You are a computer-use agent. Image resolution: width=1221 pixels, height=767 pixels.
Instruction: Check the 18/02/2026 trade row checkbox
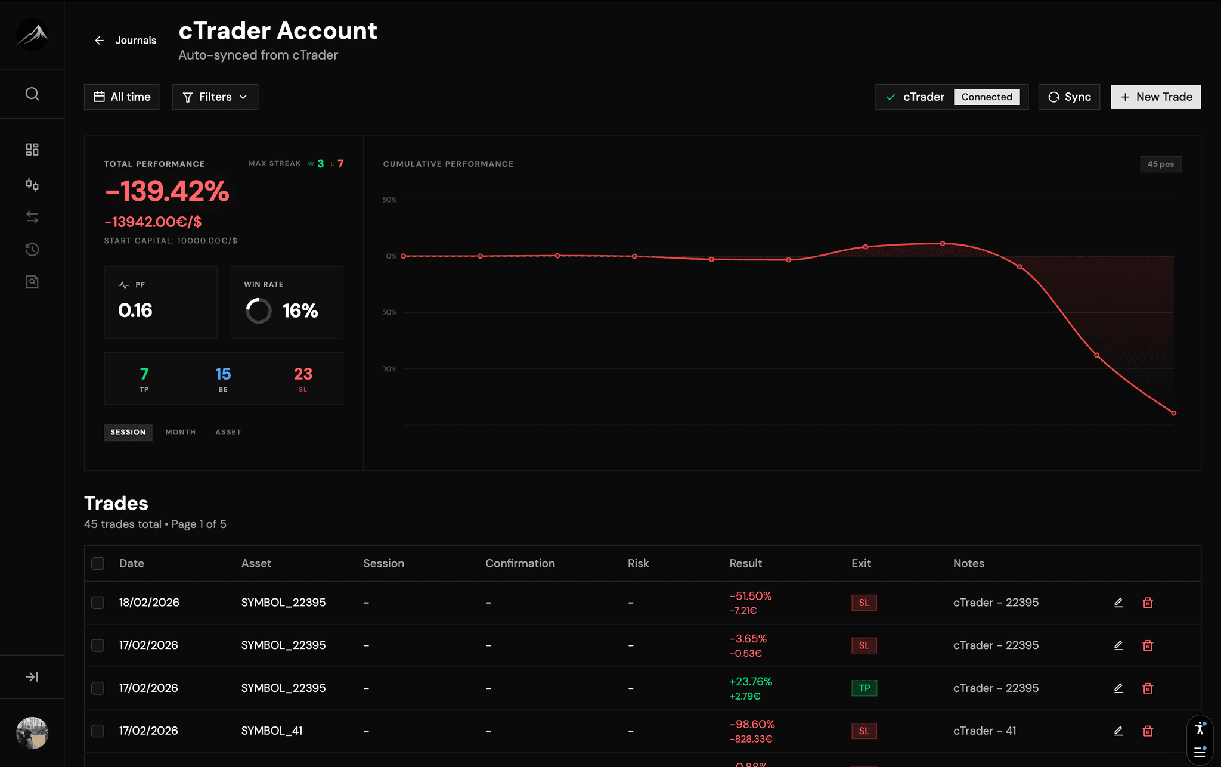pyautogui.click(x=98, y=603)
